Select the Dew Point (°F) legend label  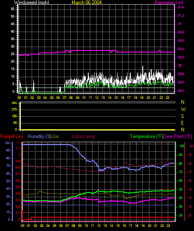[x=178, y=136]
